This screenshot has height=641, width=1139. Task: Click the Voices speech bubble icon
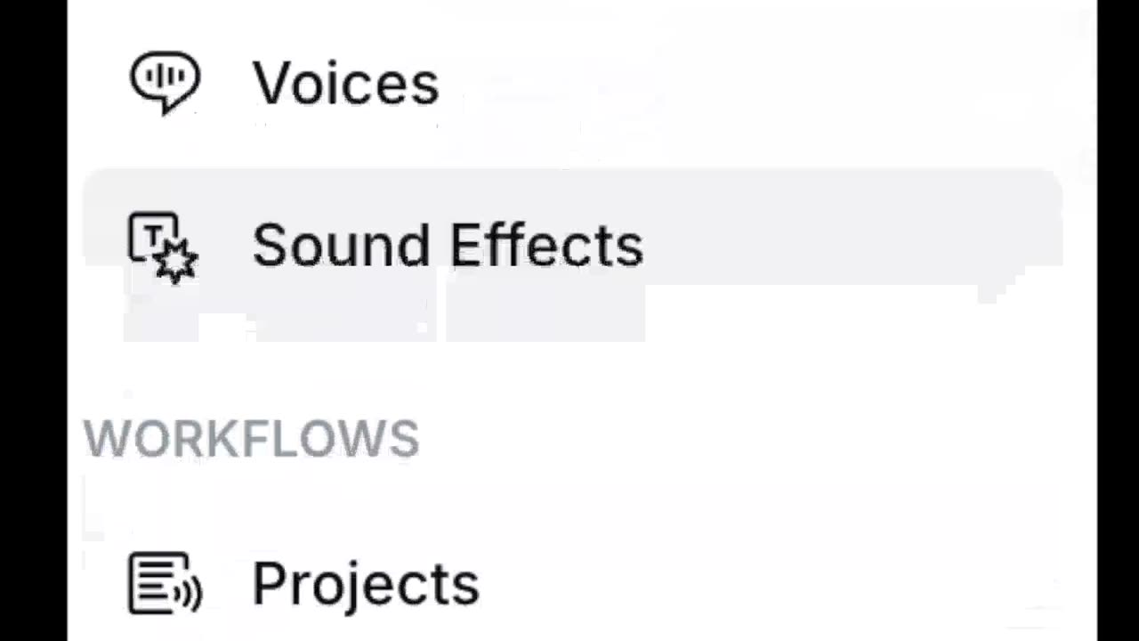165,82
